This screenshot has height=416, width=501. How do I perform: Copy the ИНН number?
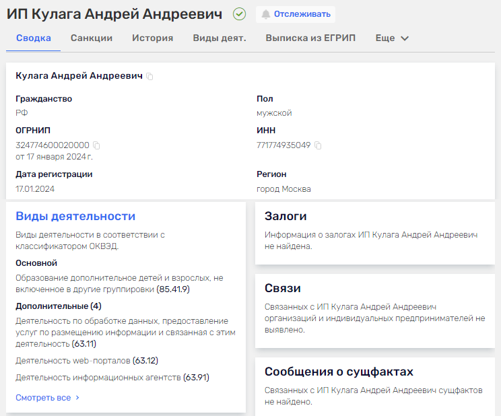tap(318, 145)
